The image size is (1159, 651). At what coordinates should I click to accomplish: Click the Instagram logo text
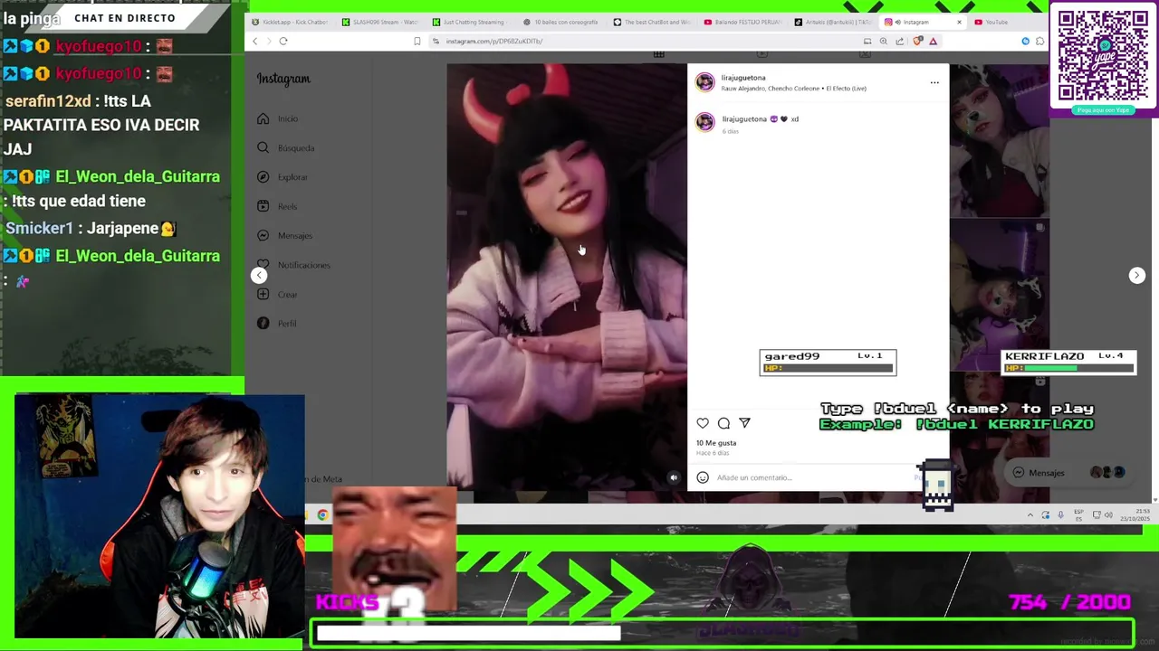(283, 79)
